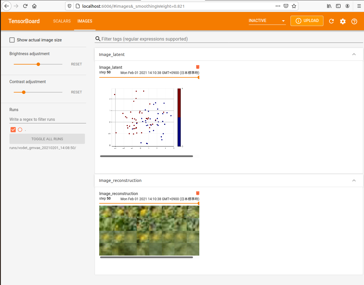Screen dimensions: 364x285
Task: Click Image_latent step slider handle
Action: pyautogui.click(x=198, y=77)
